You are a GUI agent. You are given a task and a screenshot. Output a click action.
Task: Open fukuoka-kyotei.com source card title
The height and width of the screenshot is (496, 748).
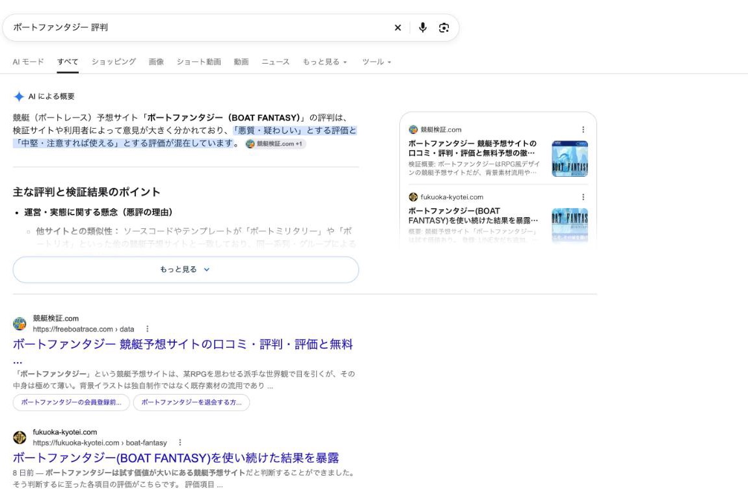point(473,216)
